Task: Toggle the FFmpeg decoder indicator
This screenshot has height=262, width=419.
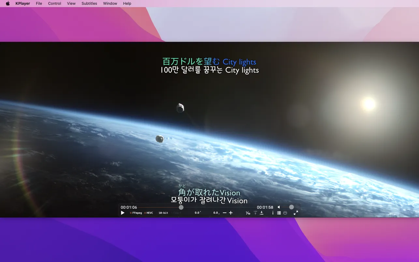Action: pyautogui.click(x=136, y=213)
